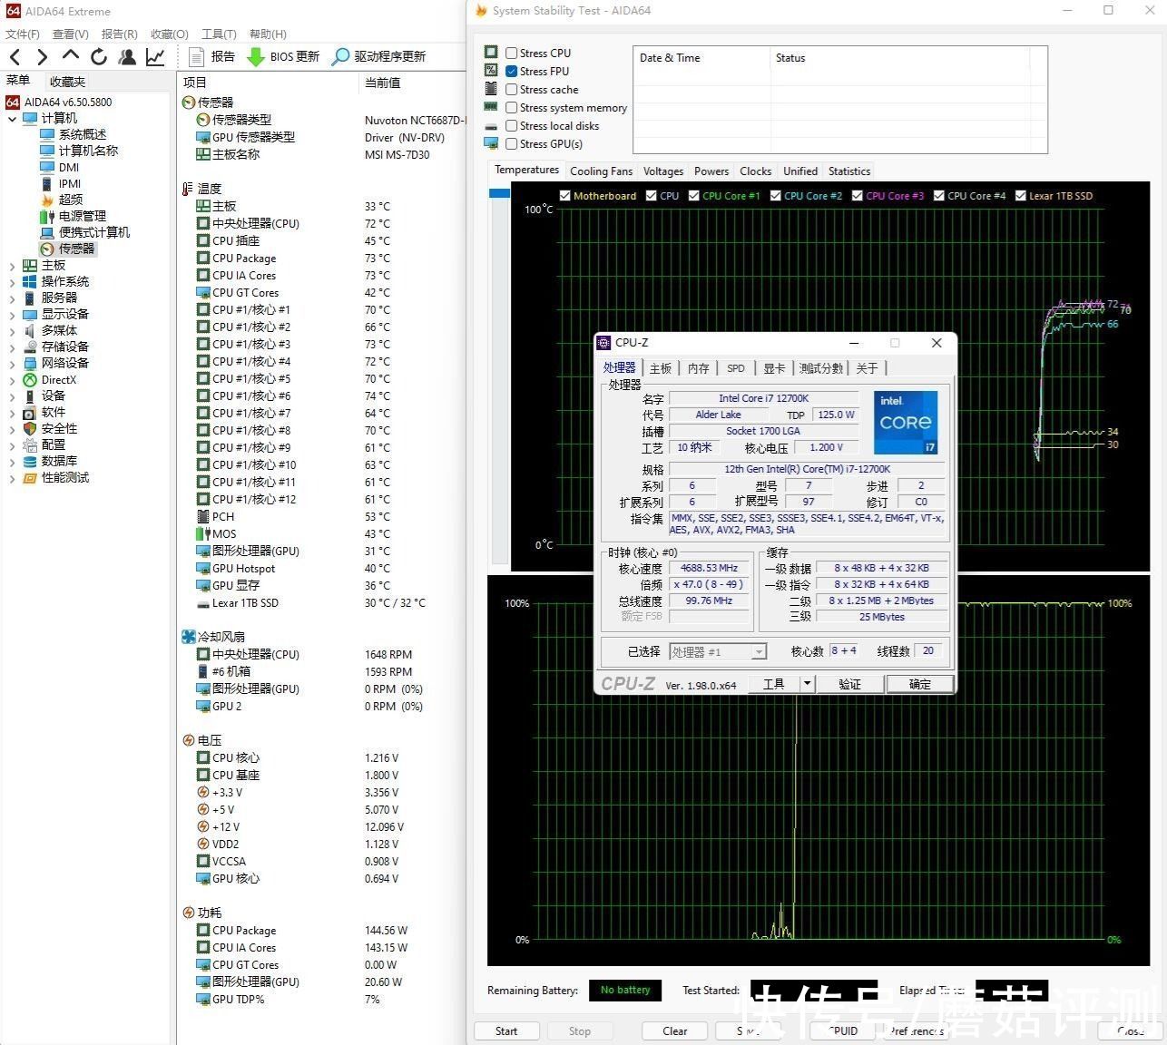Enable the Stress system memory checkbox
Image resolution: width=1167 pixels, height=1045 pixels.
tap(512, 107)
